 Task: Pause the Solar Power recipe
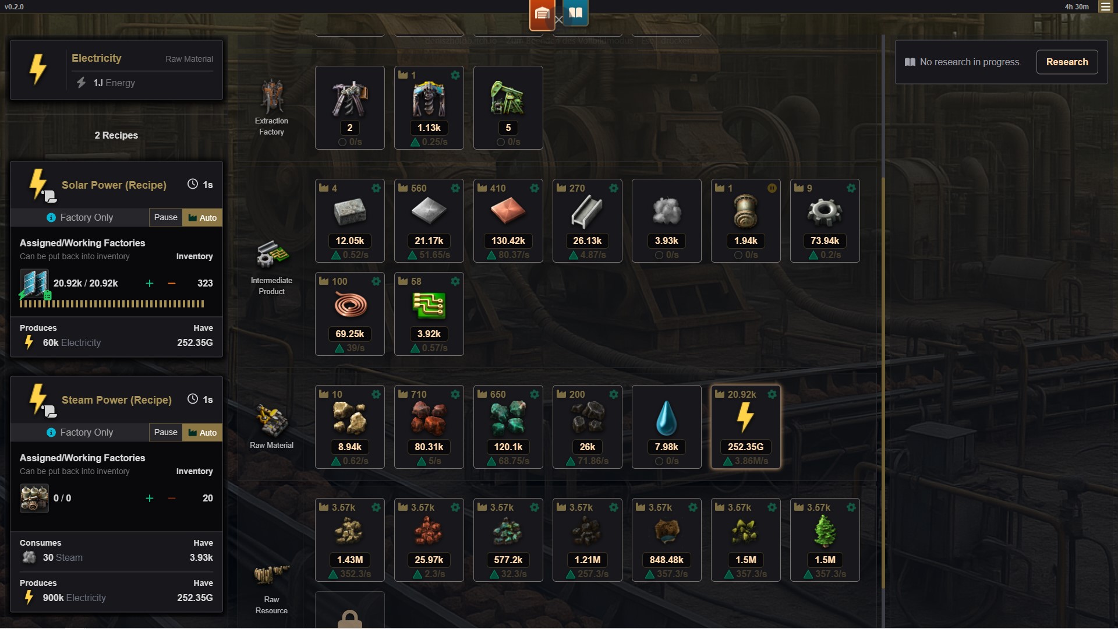coord(165,217)
